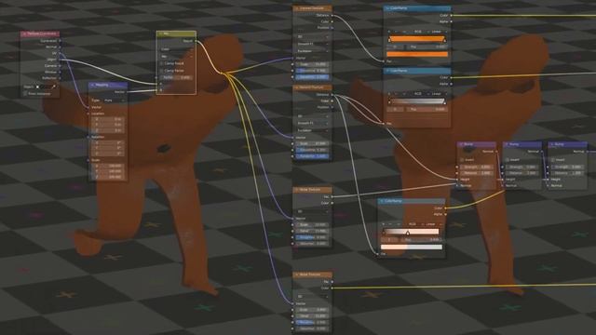Add a color stop on grey ColorRamp
596x335 pixels.
pos(389,93)
